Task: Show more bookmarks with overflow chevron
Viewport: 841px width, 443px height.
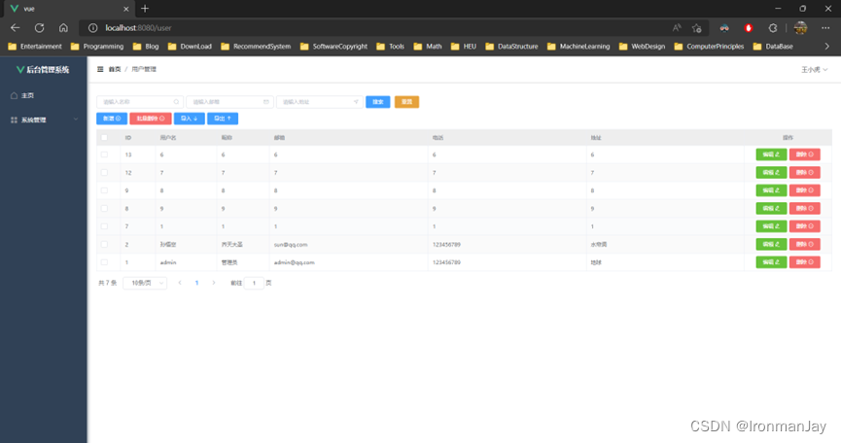Action: click(x=826, y=47)
